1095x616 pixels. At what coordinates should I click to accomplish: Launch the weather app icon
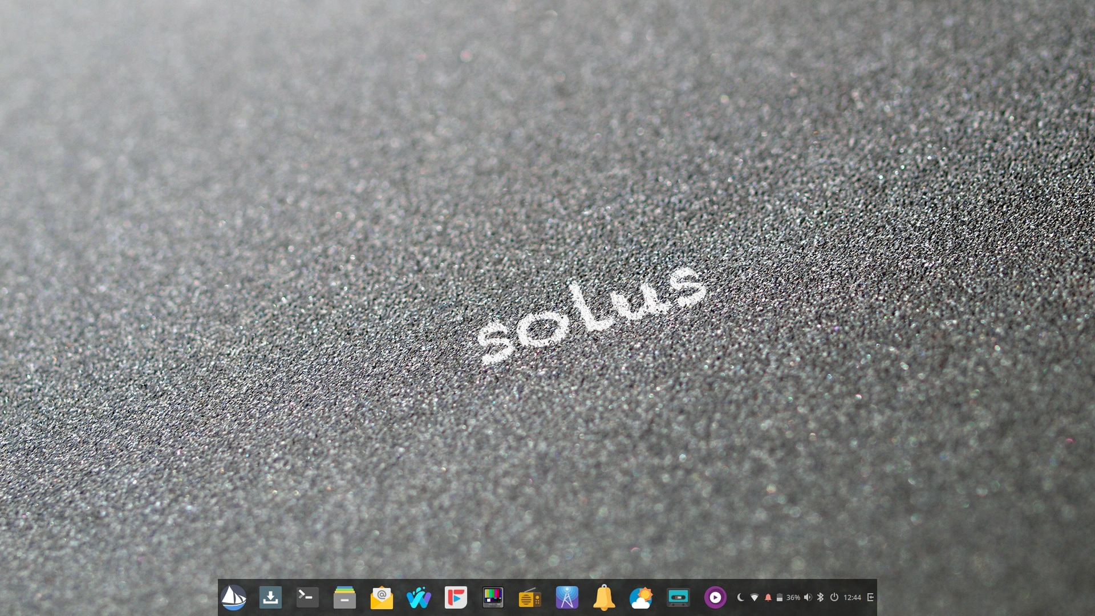641,598
